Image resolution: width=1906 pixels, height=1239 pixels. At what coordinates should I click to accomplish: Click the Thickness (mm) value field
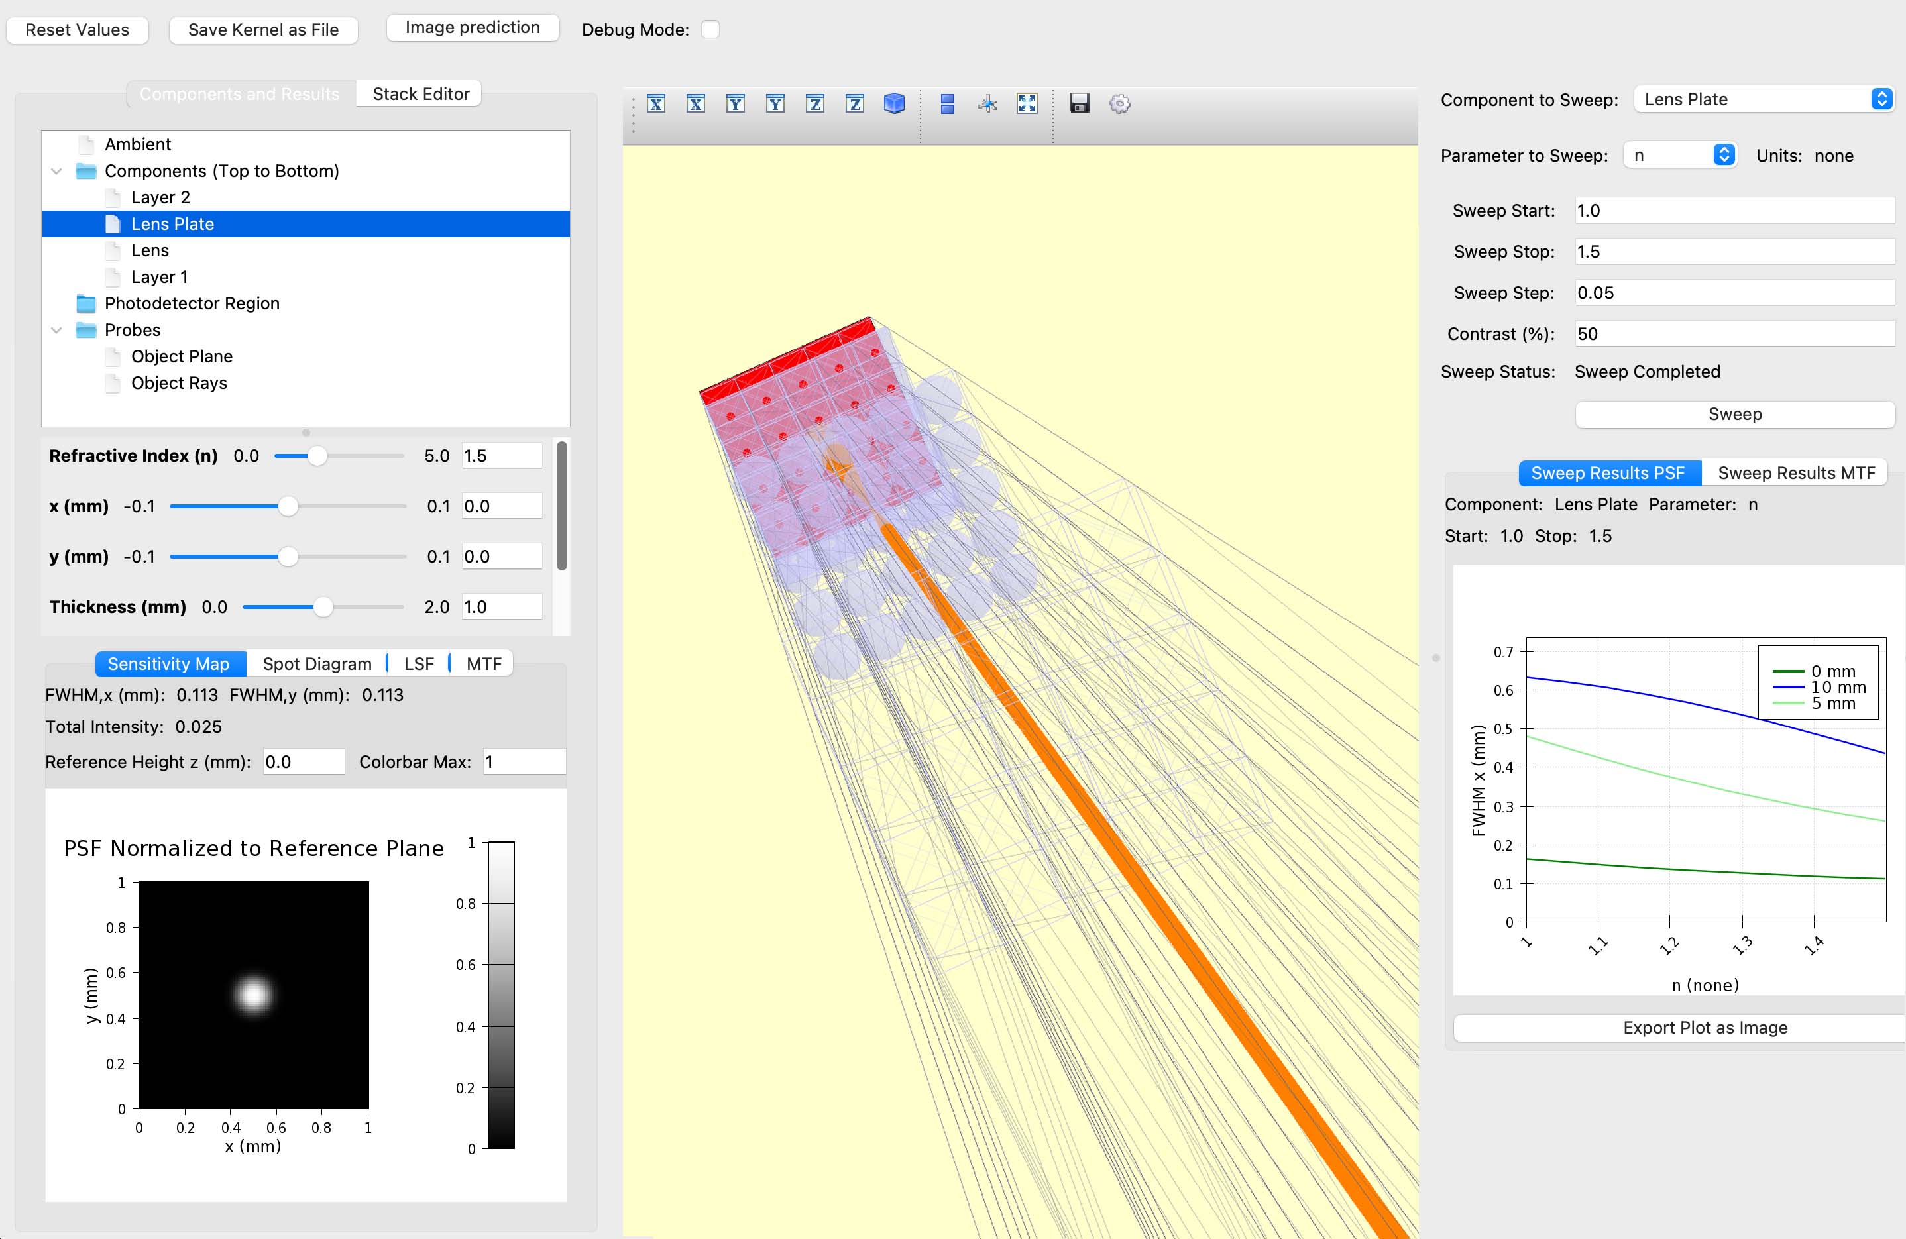[x=502, y=607]
